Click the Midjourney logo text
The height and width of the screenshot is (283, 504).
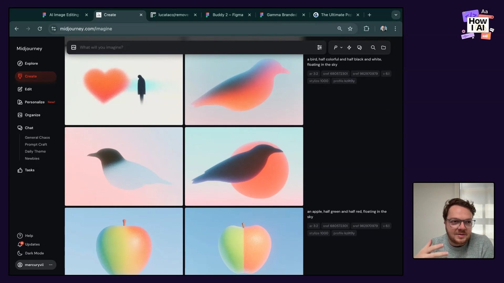pos(29,48)
